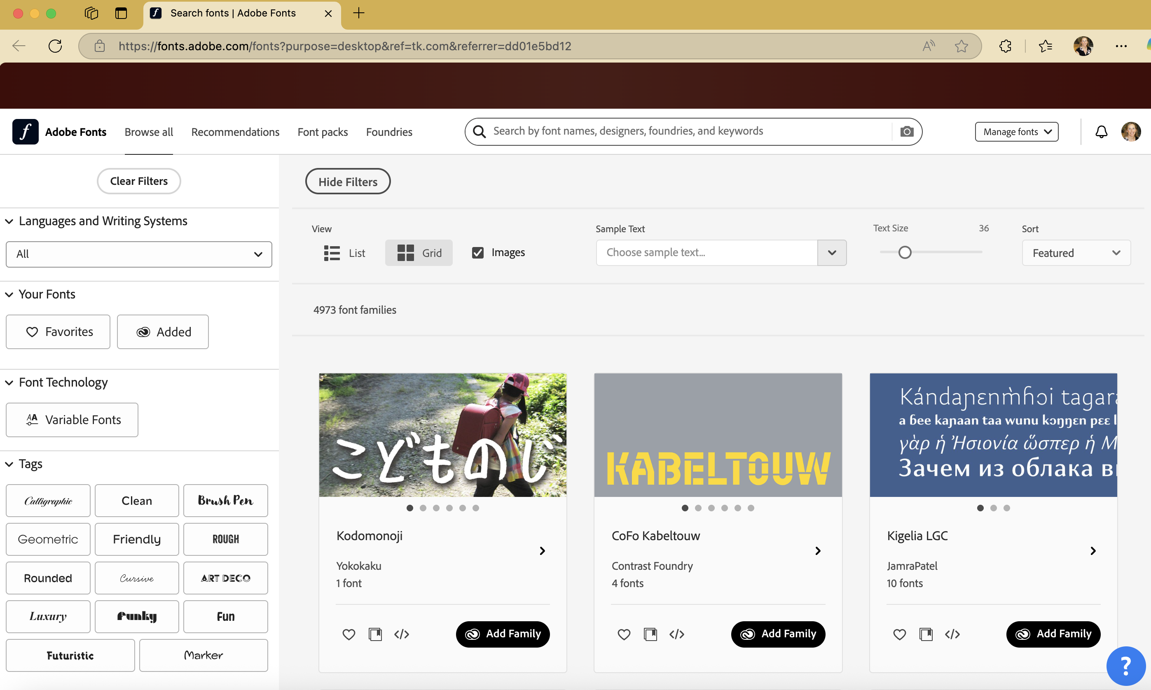This screenshot has width=1151, height=690.
Task: Toggle the Calligraphic tag
Action: click(x=48, y=501)
